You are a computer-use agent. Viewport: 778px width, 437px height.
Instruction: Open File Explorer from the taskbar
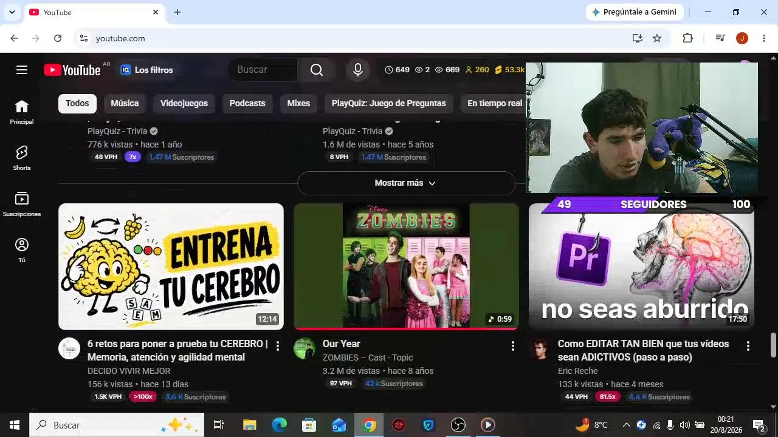click(249, 425)
